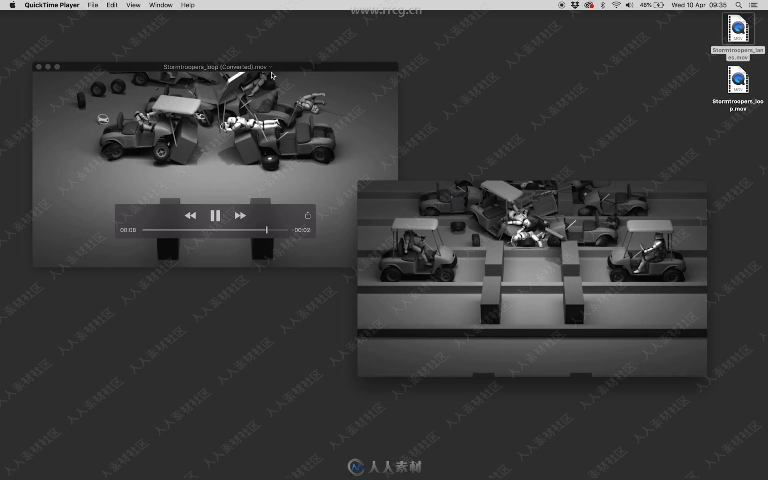Open the Creative Cloud menu bar icon

click(589, 5)
